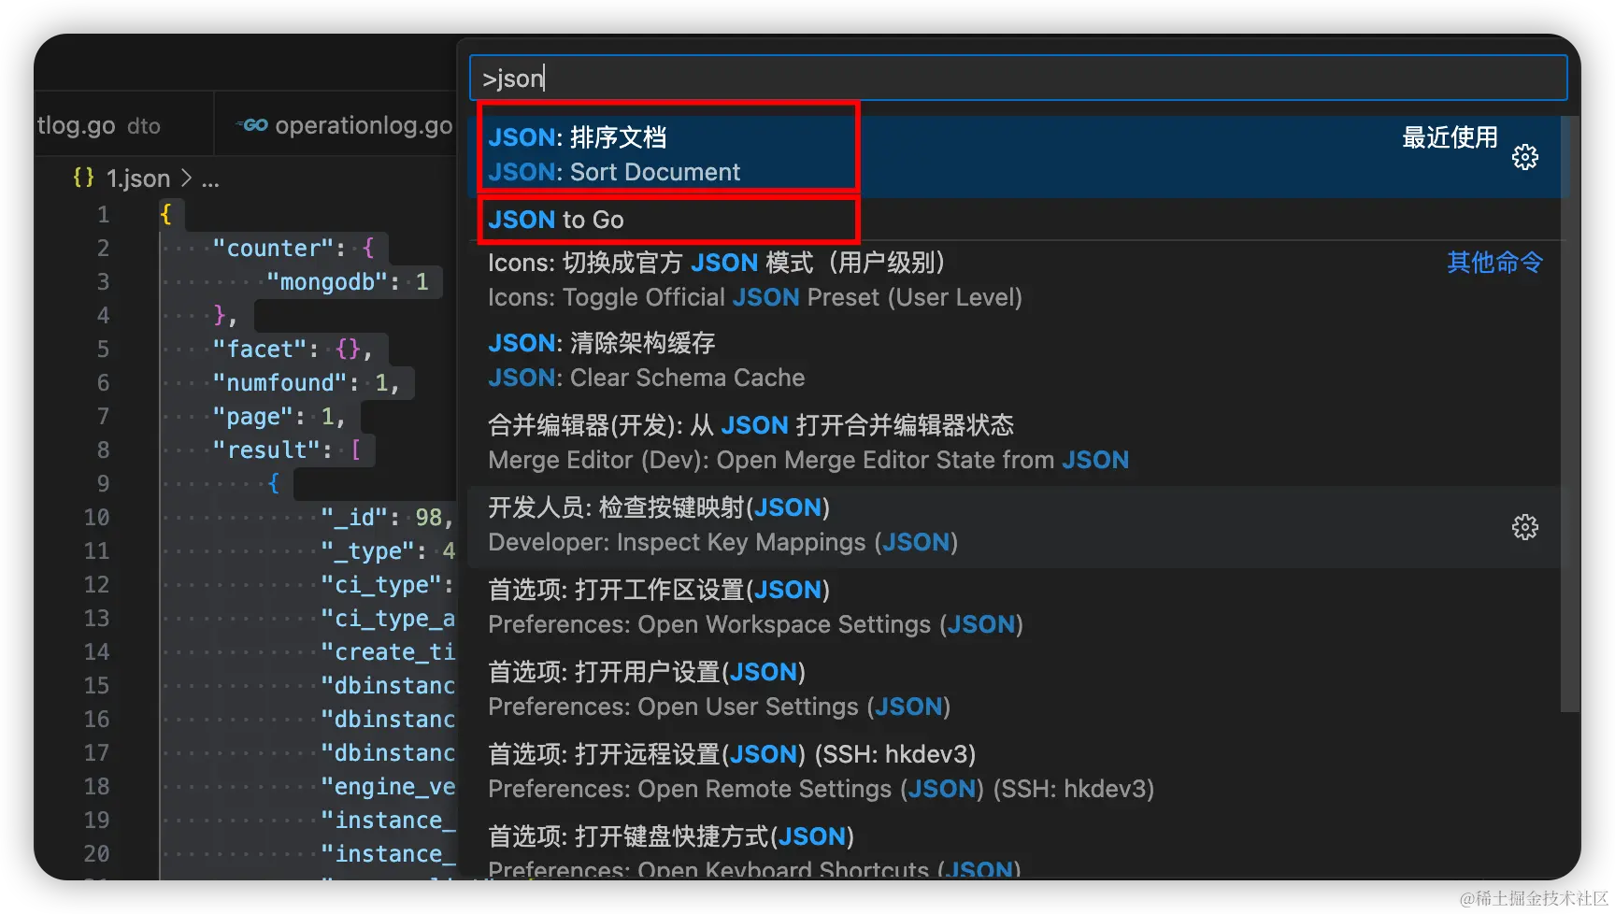The width and height of the screenshot is (1615, 914).
Task: Click the 其他命令 link
Action: (x=1494, y=263)
